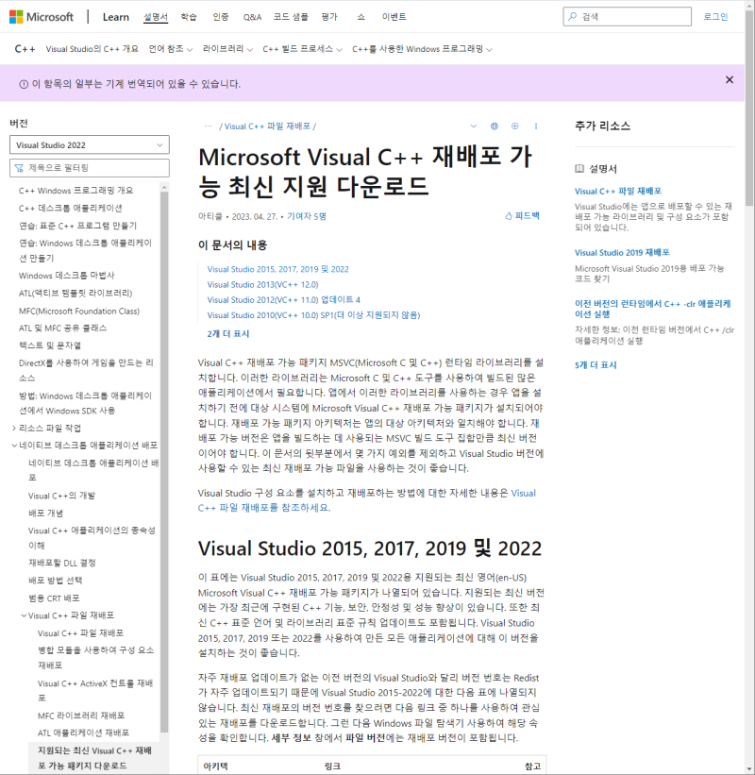Click the 피드백 feedback thumbs-up button
The width and height of the screenshot is (755, 775).
[522, 216]
